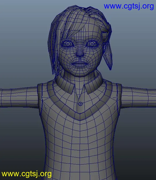This screenshot has height=180, width=156.
Task: Select the character's left eye mesh
Action: tap(68, 44)
